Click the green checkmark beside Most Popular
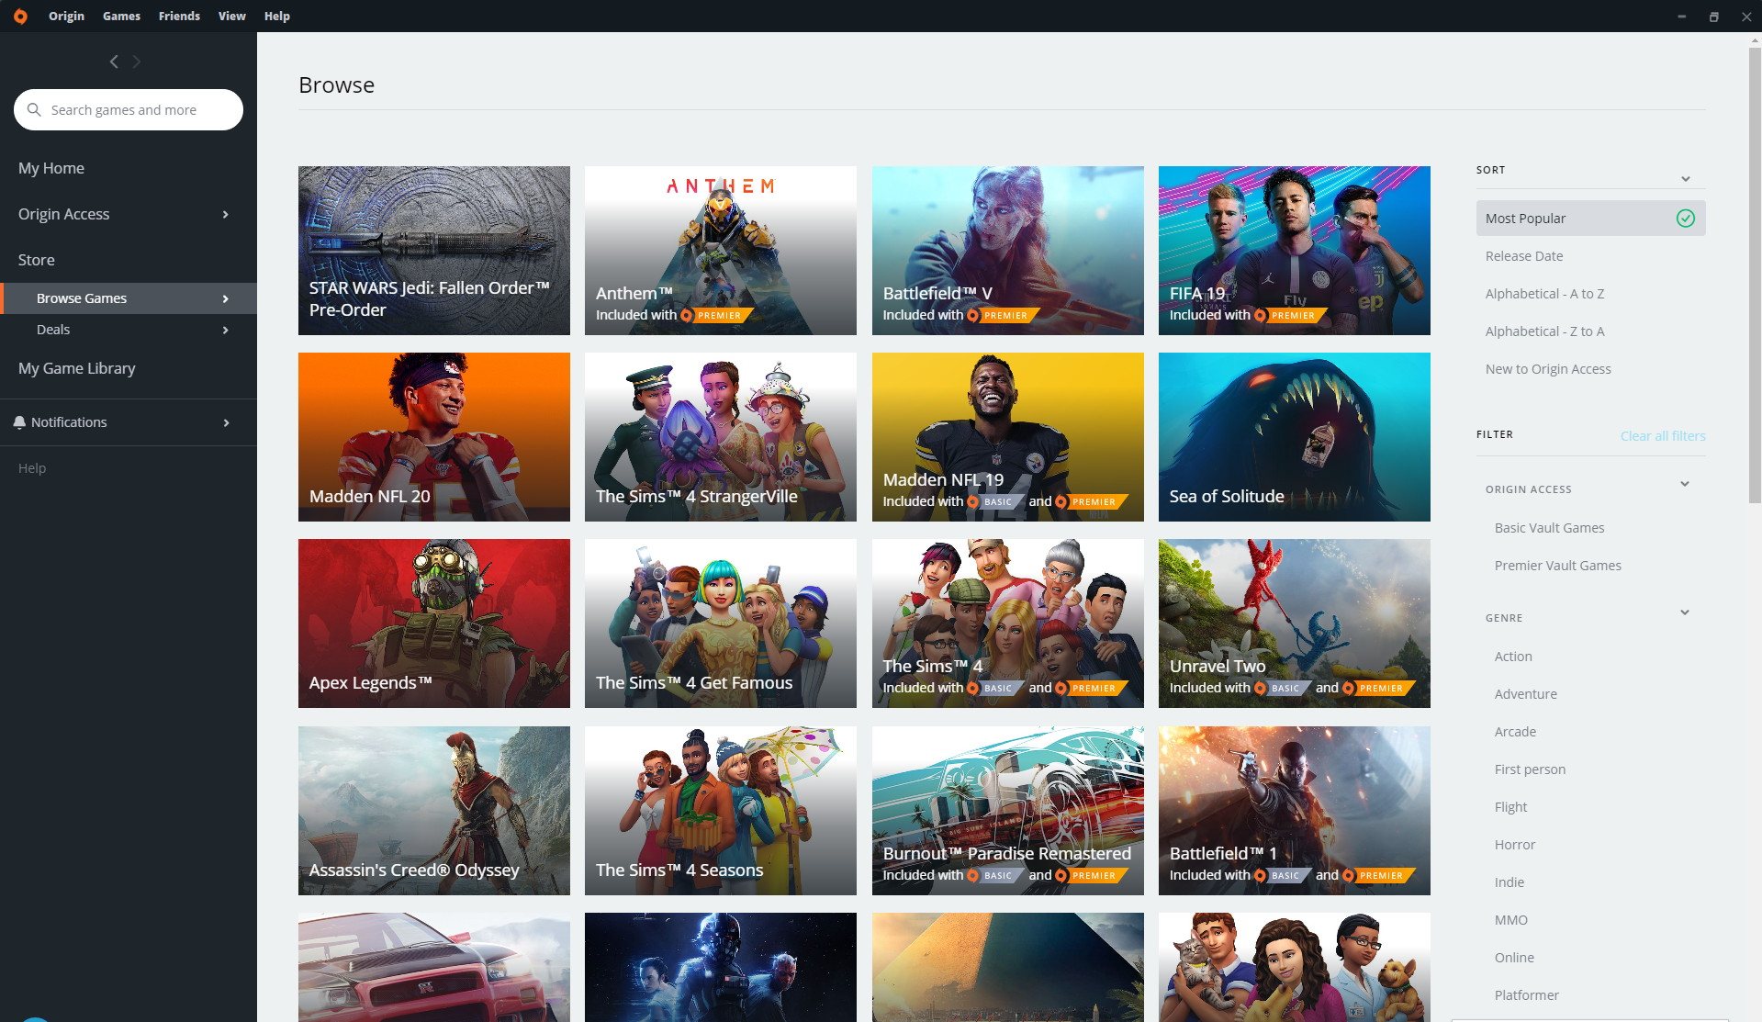This screenshot has height=1022, width=1762. click(1685, 219)
